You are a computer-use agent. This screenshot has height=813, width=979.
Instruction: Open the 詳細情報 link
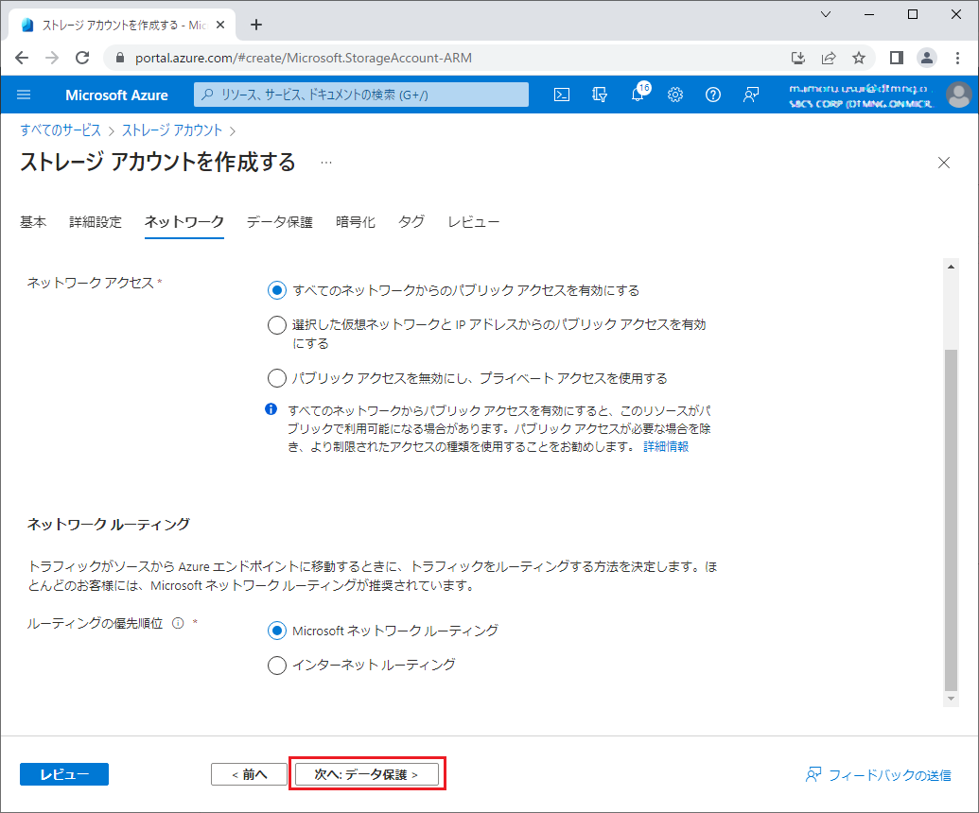(666, 447)
